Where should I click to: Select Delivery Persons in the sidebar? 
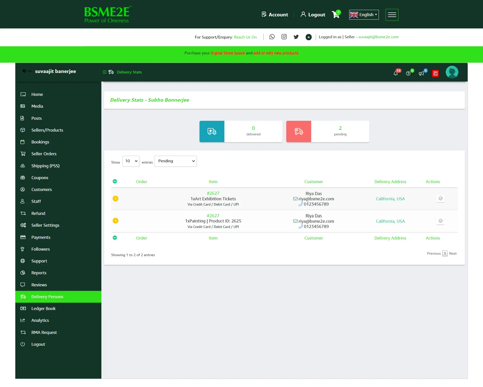(x=58, y=297)
